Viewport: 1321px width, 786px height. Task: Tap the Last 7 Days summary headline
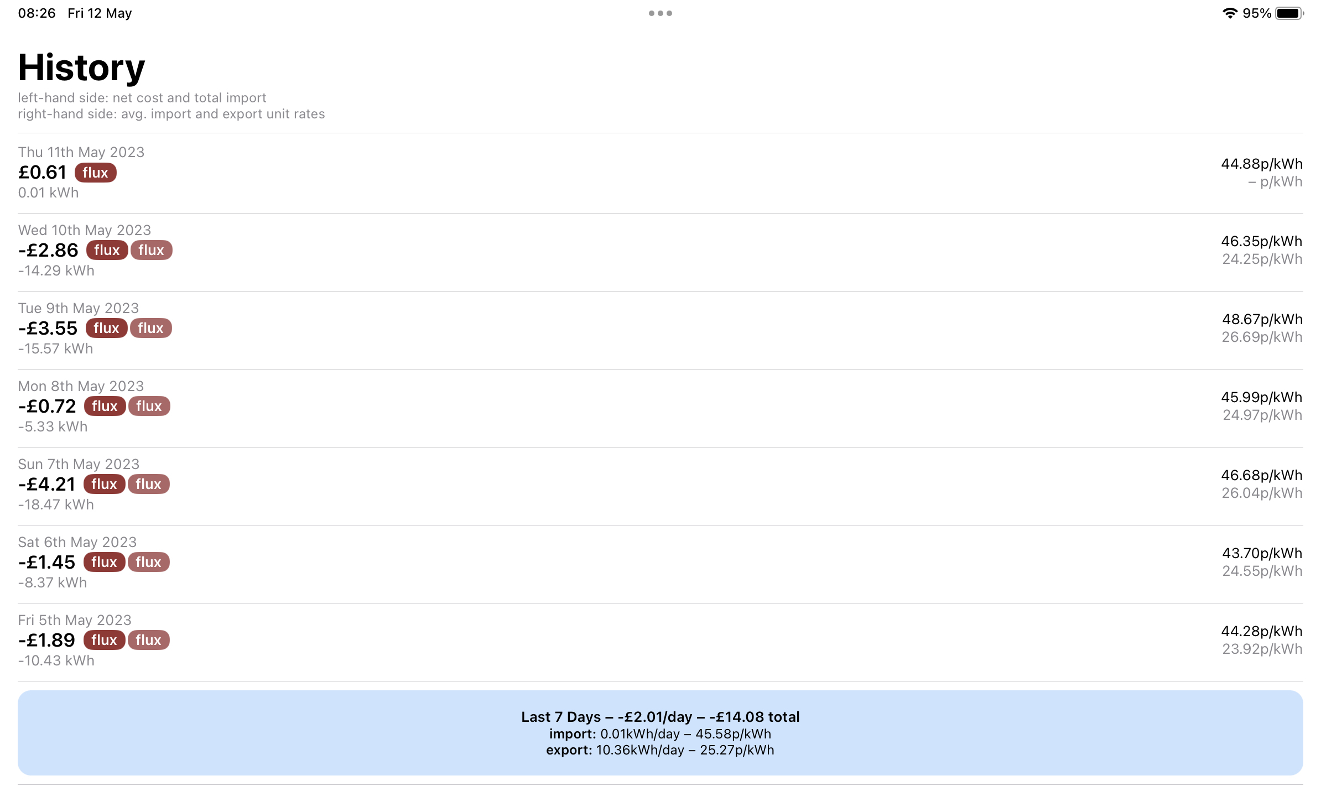click(x=660, y=717)
